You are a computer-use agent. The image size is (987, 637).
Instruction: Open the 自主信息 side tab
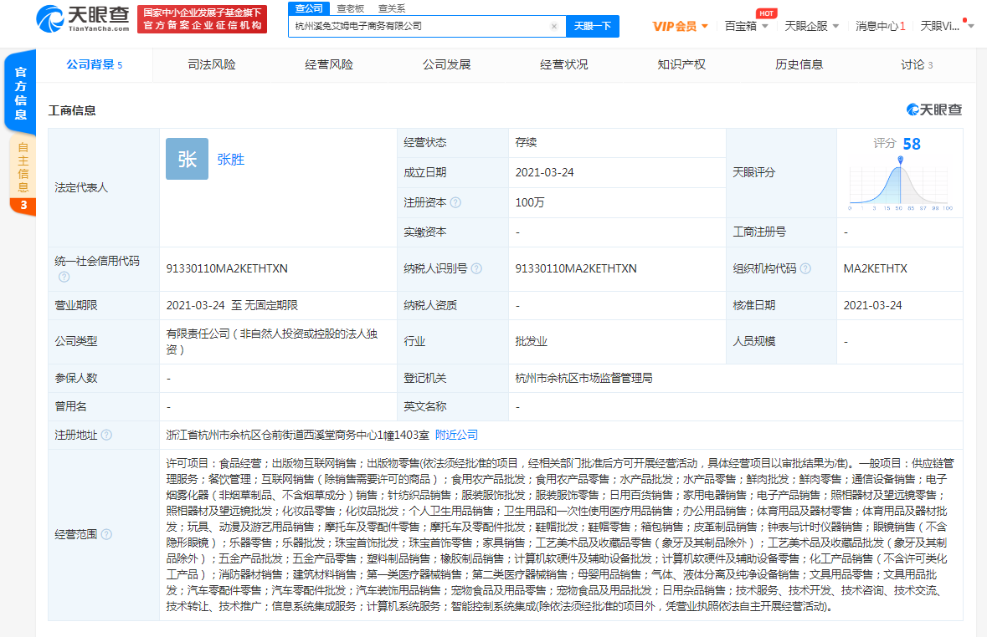click(23, 167)
